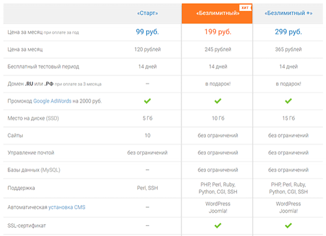Click the ХИТ badge on Безлимитный
Image resolution: width=326 pixels, height=236 pixels.
pyautogui.click(x=245, y=8)
